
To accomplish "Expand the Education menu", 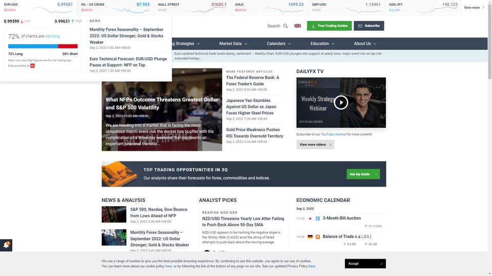I will [322, 44].
